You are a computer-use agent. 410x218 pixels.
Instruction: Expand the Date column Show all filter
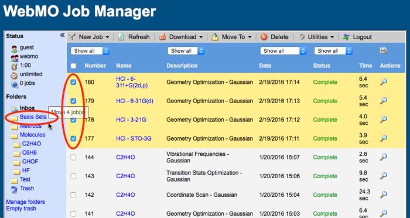coord(283,51)
